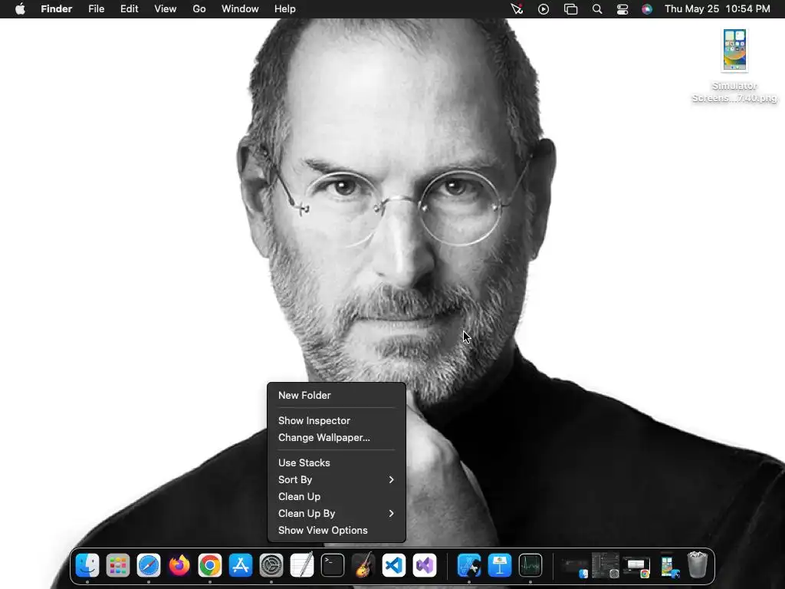Click the cursor-arrow icon in the menu bar

tap(517, 9)
